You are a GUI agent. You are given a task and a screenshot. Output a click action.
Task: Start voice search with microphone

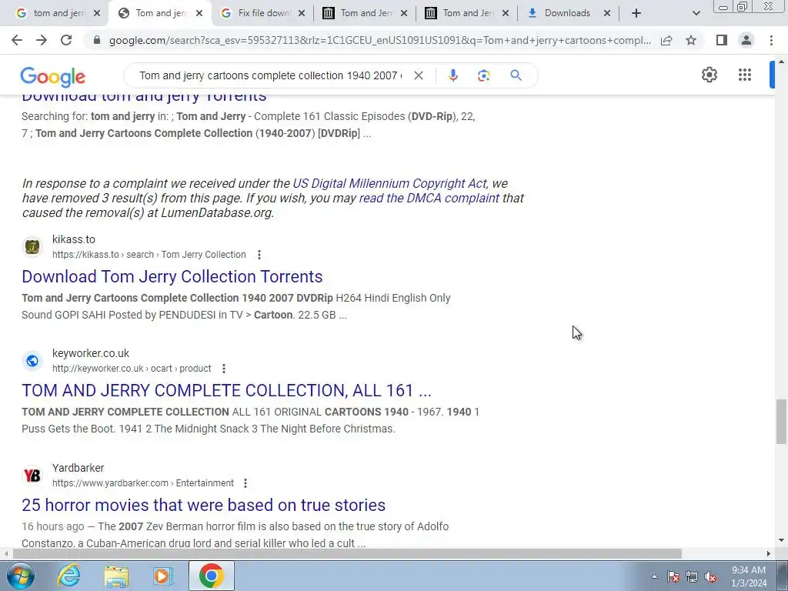tap(452, 75)
